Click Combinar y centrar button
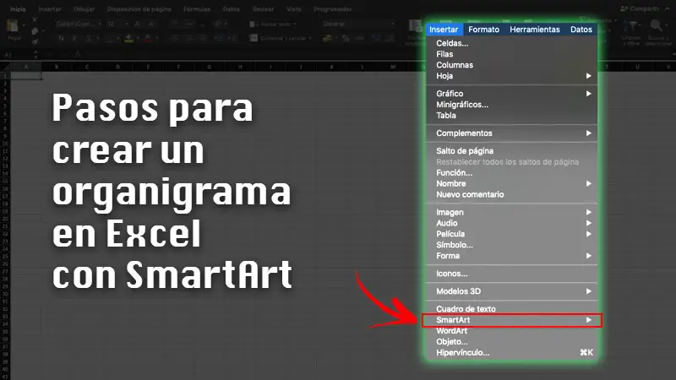The image size is (676, 380). [281, 38]
